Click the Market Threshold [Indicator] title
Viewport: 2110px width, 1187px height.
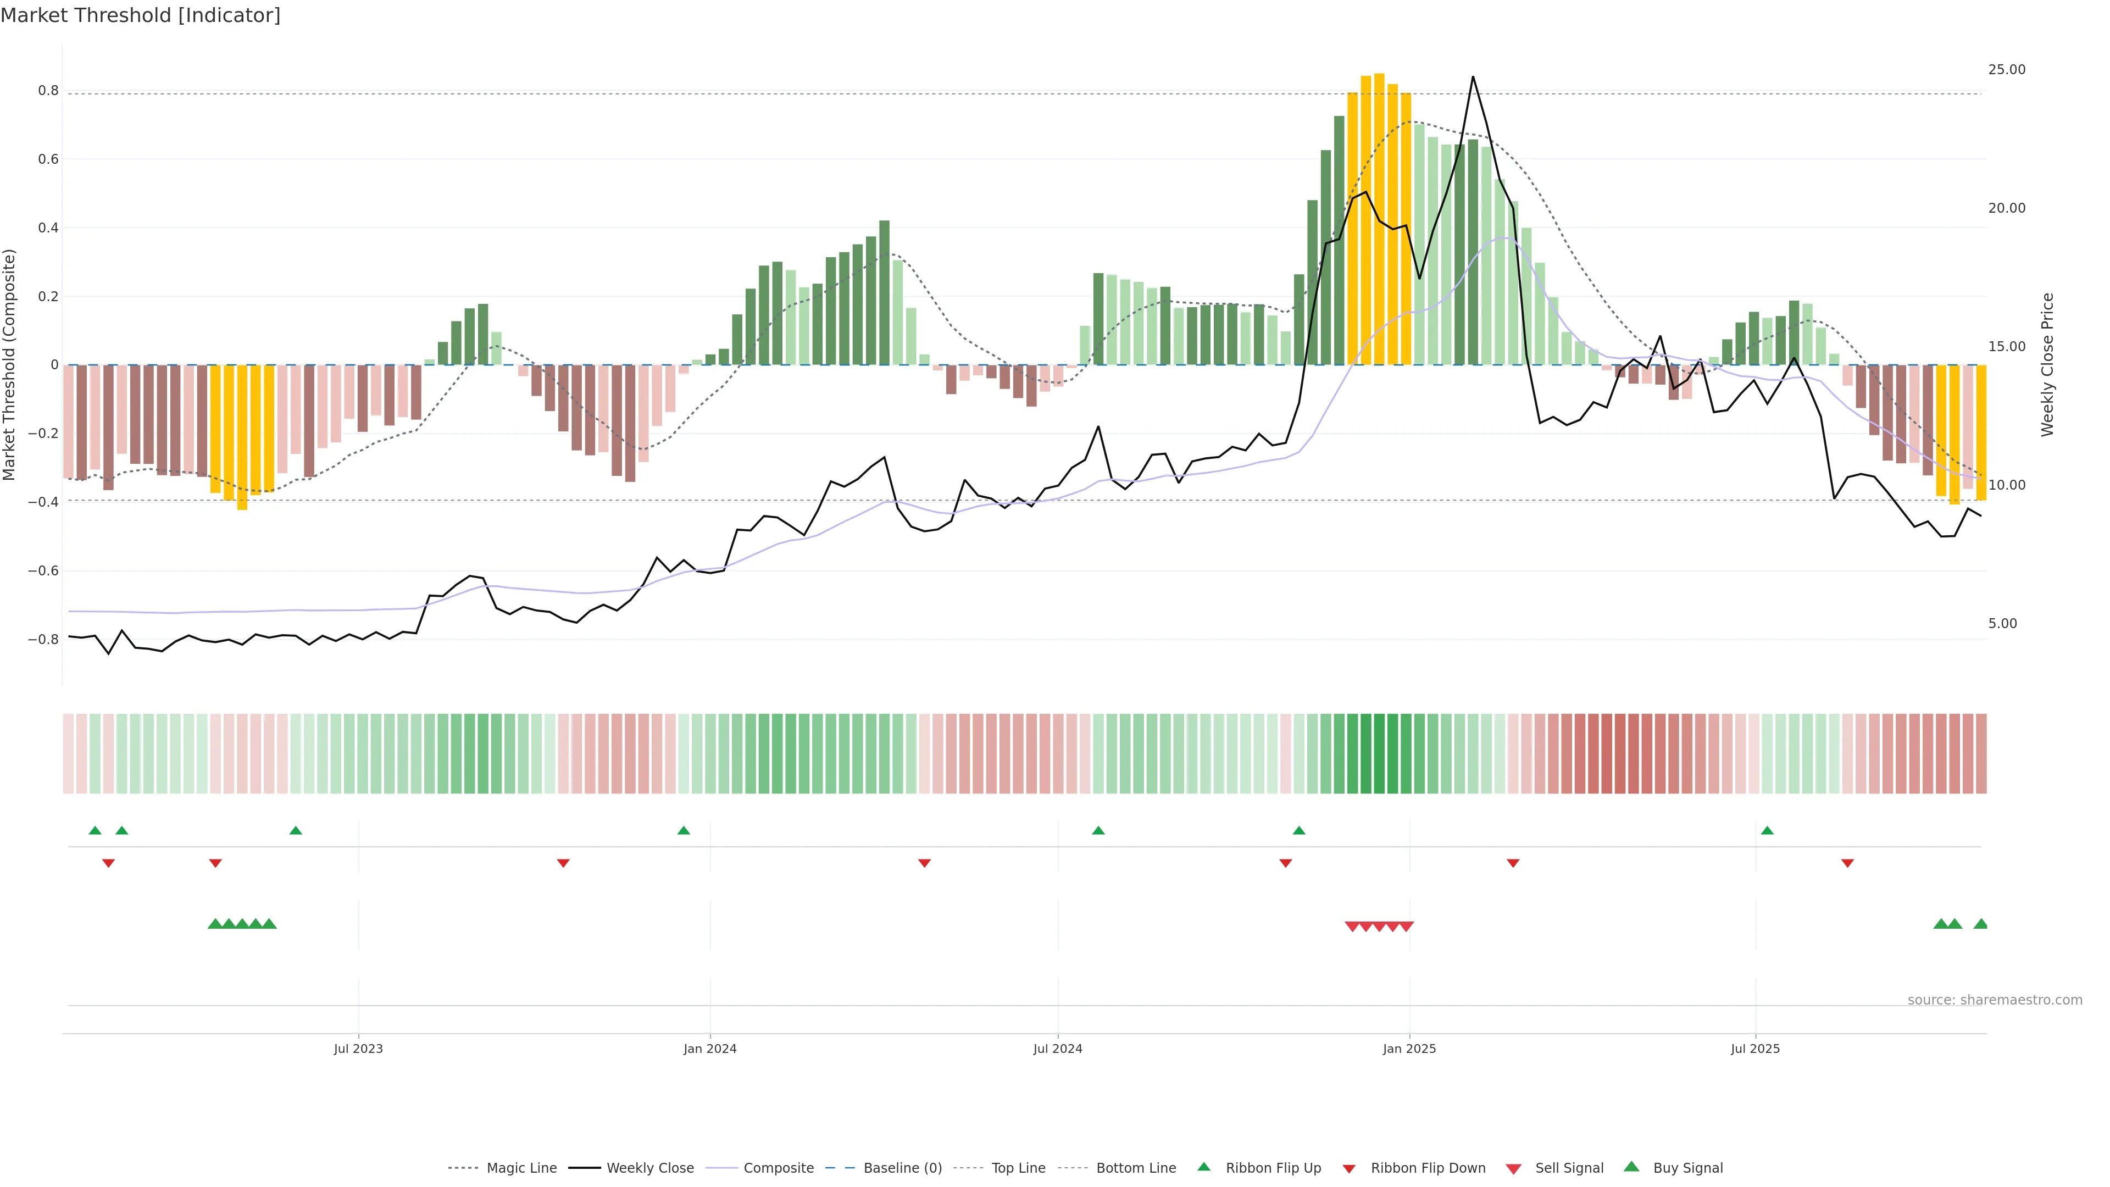(140, 15)
